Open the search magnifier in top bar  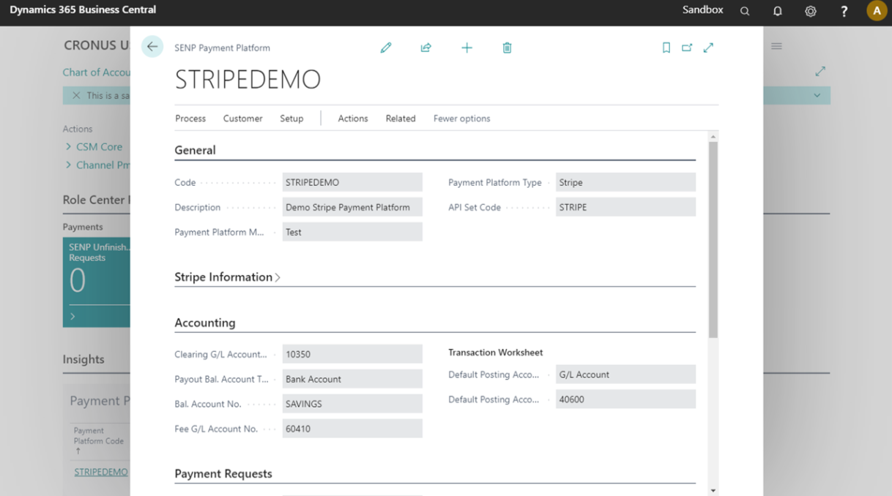[x=745, y=11]
